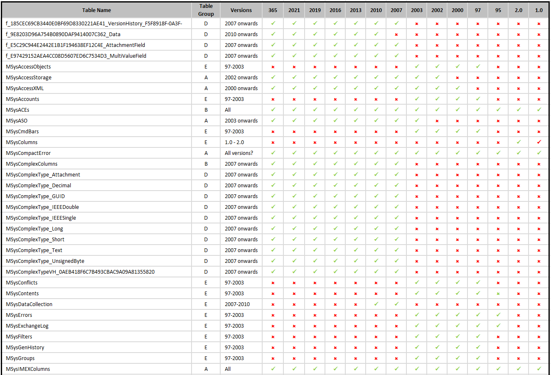Image resolution: width=551 pixels, height=375 pixels.
Task: Click the cross for f_9E8203...Data under 2007
Action: (x=396, y=34)
